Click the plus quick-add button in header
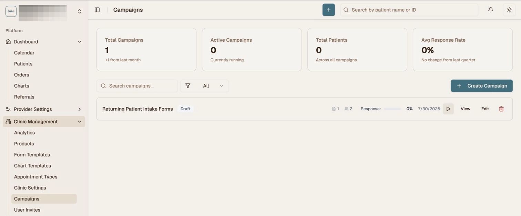The image size is (521, 216). pos(328,10)
